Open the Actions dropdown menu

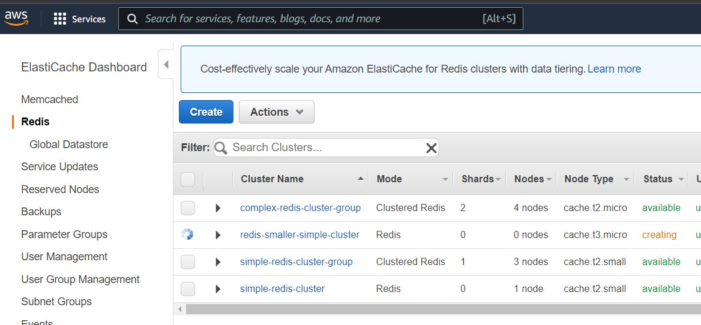[276, 112]
